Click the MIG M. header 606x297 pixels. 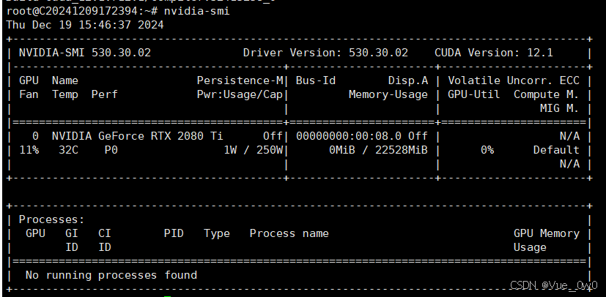(560, 109)
